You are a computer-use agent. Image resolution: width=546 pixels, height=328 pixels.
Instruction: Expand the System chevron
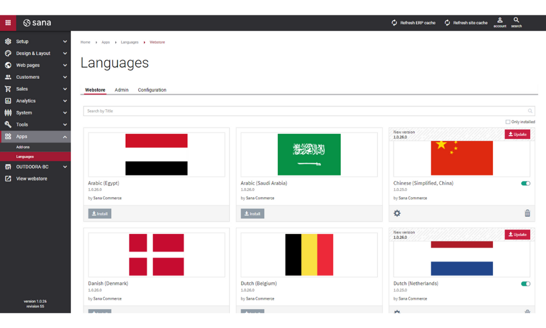(x=65, y=113)
